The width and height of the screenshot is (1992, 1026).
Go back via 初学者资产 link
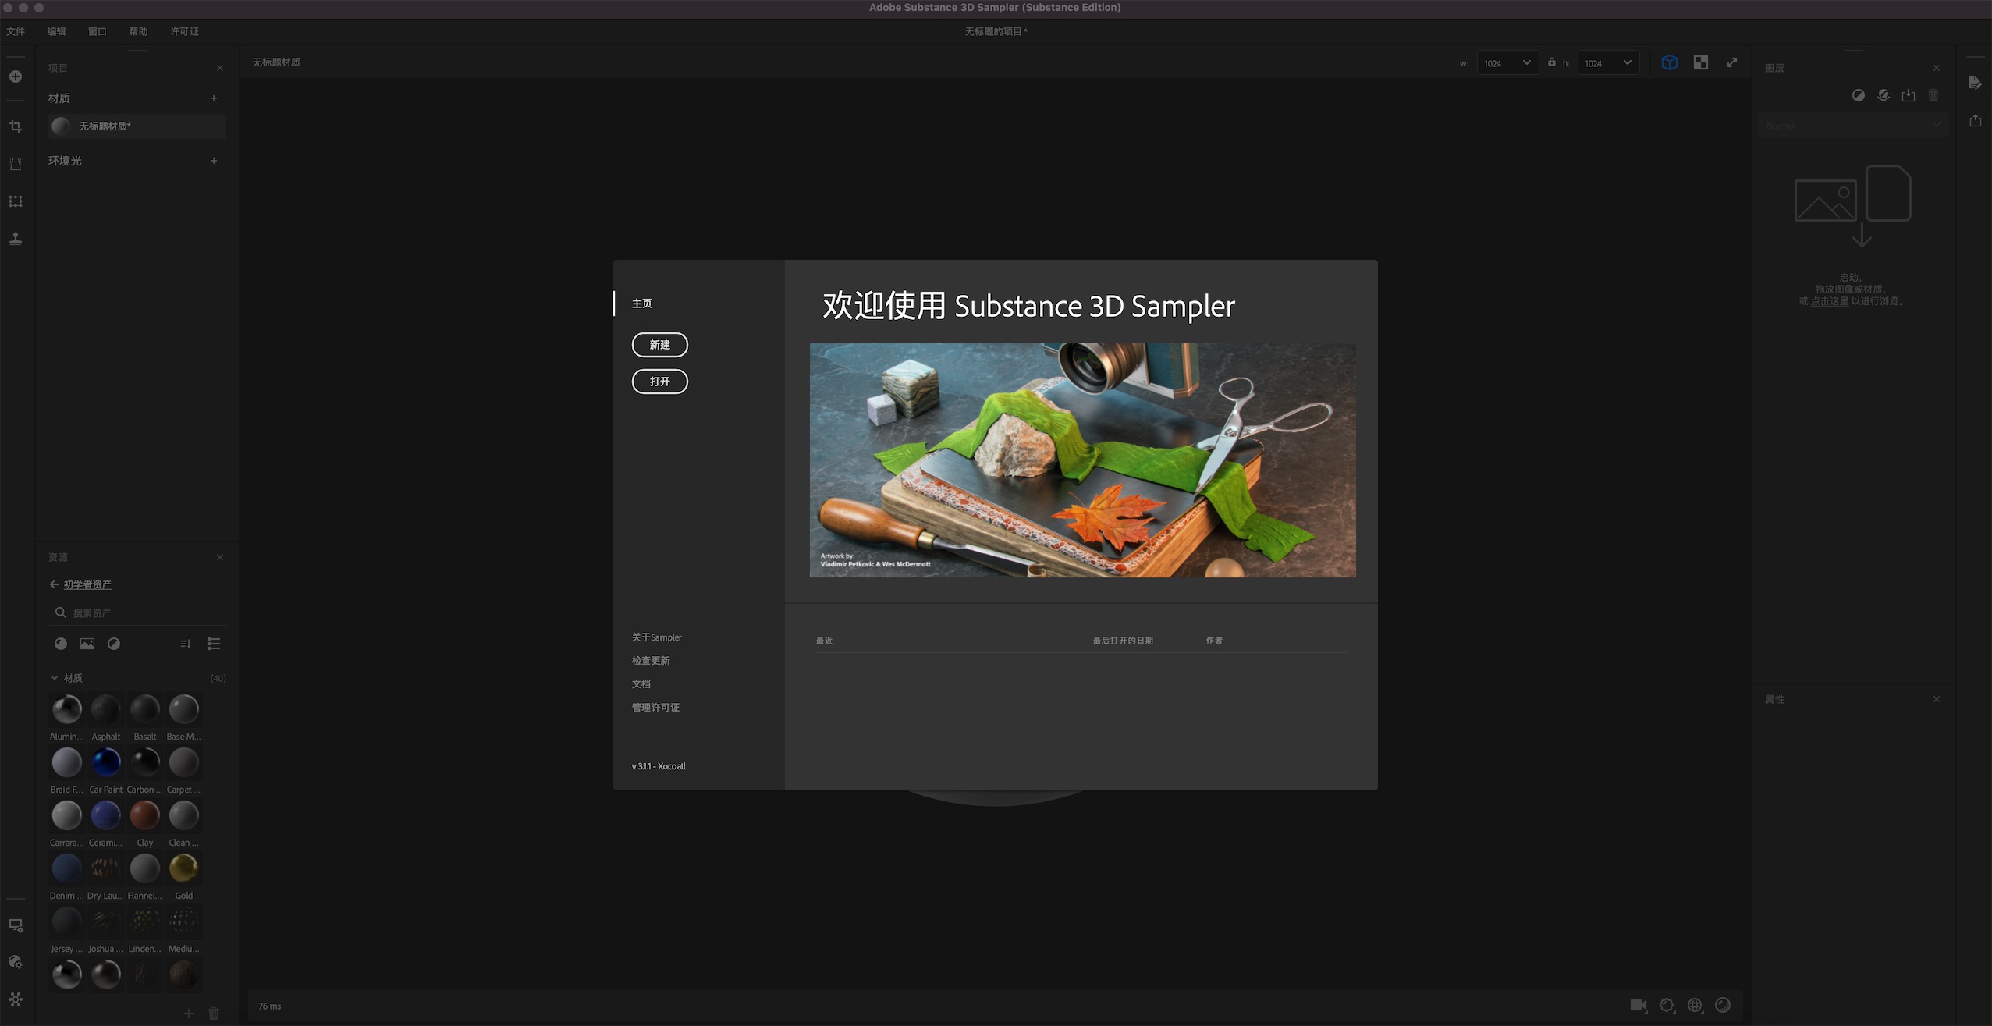(87, 584)
